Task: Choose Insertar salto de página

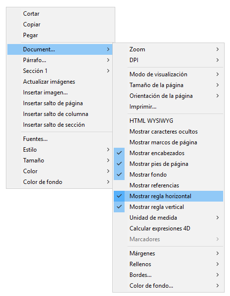Action: coord(60,103)
